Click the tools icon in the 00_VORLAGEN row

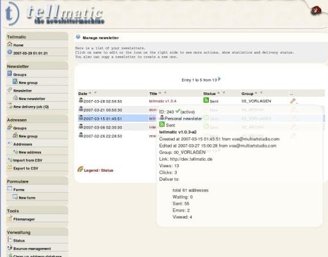click(293, 101)
